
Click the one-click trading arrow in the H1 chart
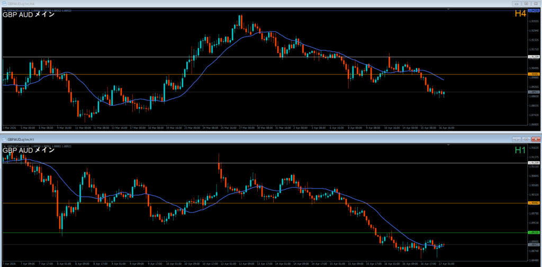point(4,145)
